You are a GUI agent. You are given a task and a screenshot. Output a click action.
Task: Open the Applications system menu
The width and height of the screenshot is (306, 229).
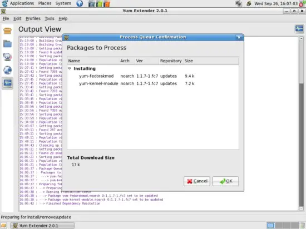(22, 3)
